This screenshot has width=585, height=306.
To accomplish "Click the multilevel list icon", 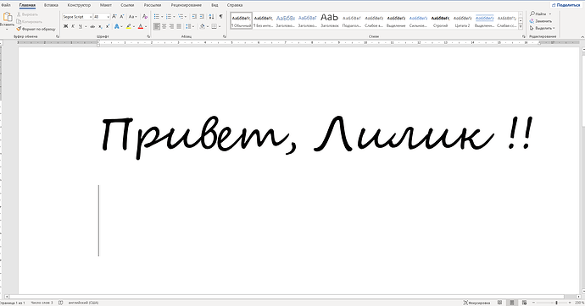I will tap(181, 17).
